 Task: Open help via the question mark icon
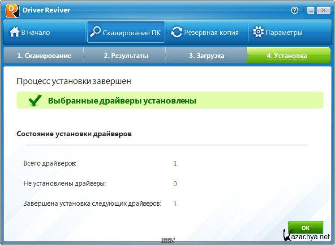click(295, 10)
